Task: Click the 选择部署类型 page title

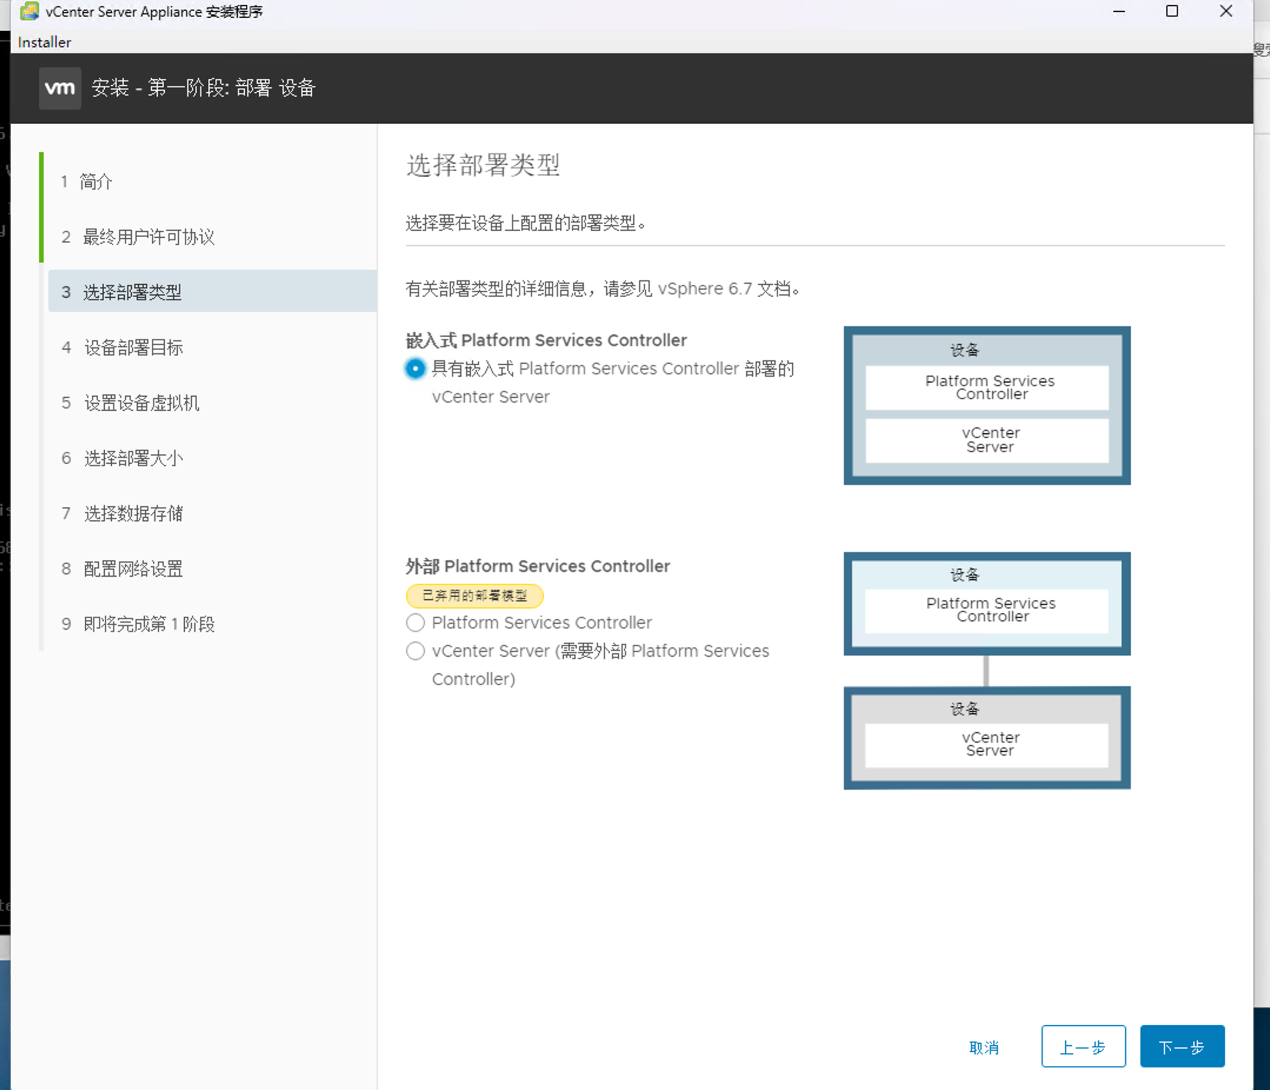Action: [x=483, y=165]
